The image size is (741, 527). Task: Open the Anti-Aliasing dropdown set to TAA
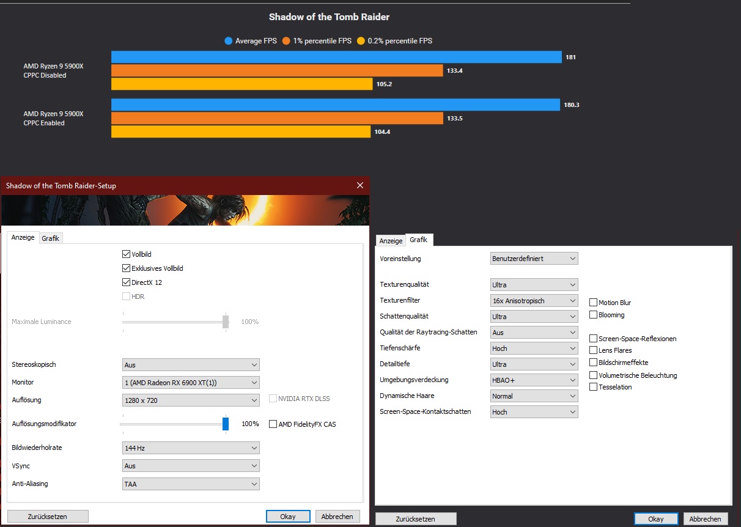click(191, 484)
